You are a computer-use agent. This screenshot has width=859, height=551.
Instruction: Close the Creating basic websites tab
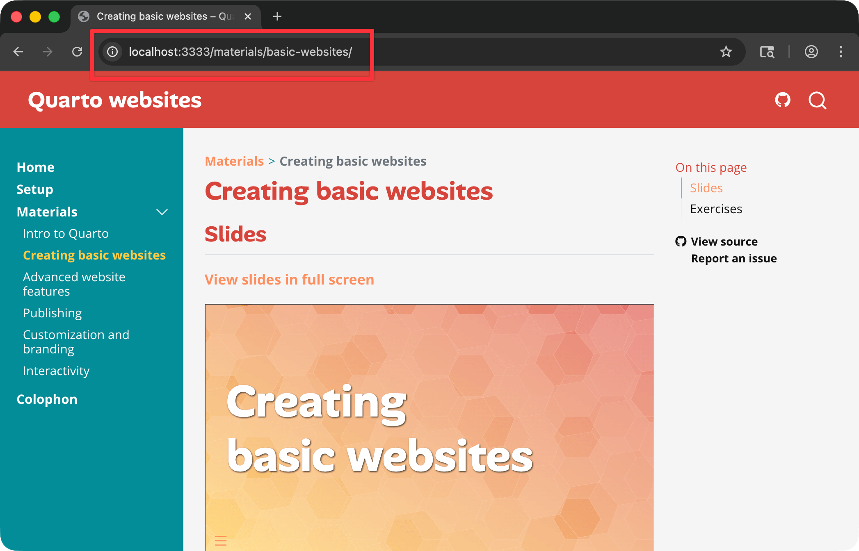pos(248,16)
